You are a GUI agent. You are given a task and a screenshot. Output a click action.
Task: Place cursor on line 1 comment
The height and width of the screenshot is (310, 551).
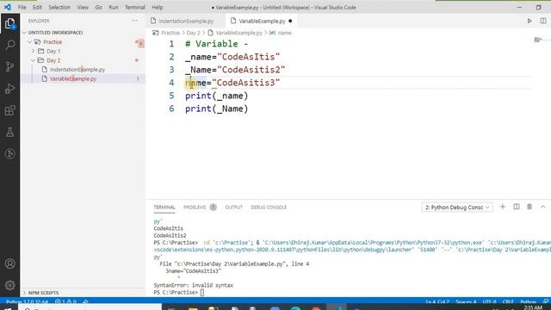216,44
